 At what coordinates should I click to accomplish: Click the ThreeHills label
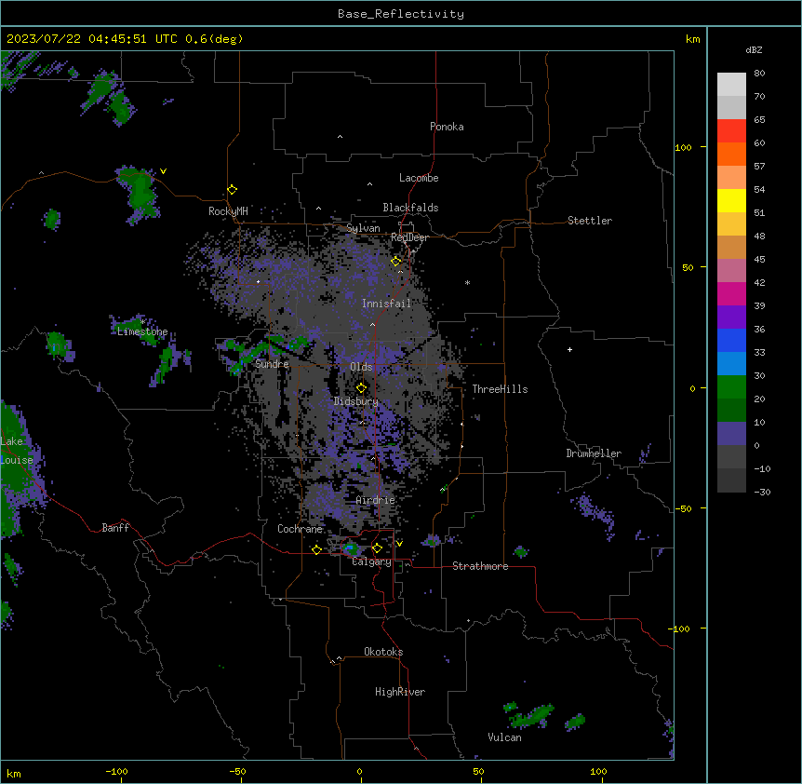pos(500,389)
